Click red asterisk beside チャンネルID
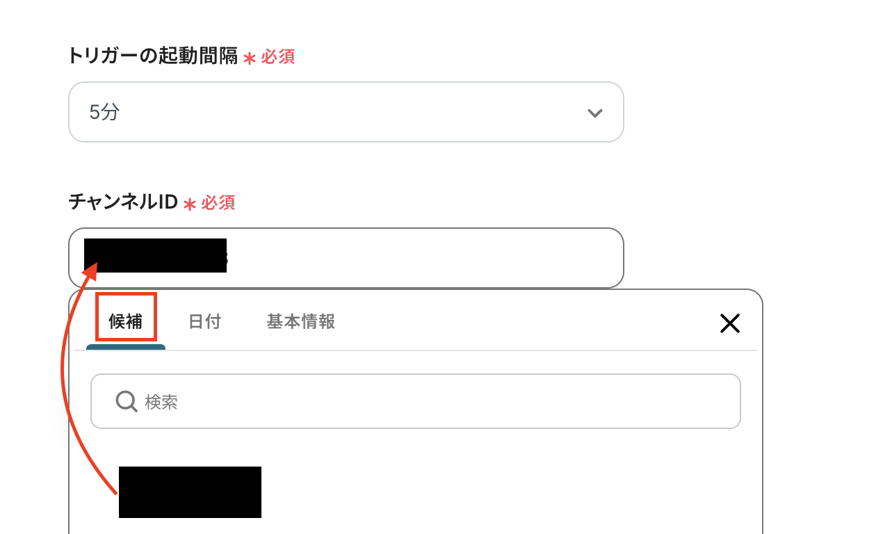 tap(190, 204)
